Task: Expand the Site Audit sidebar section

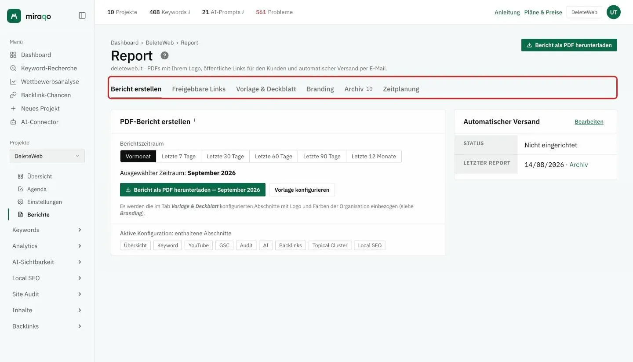Action: click(47, 294)
